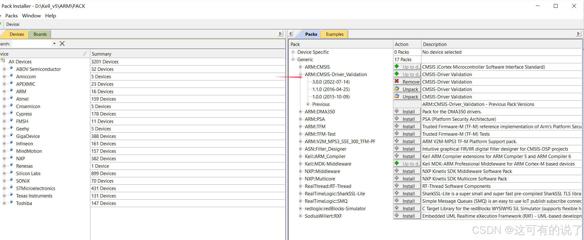This screenshot has height=240, width=584.
Task: Install the Keil::ARM_Compiler pack
Action: (x=407, y=156)
